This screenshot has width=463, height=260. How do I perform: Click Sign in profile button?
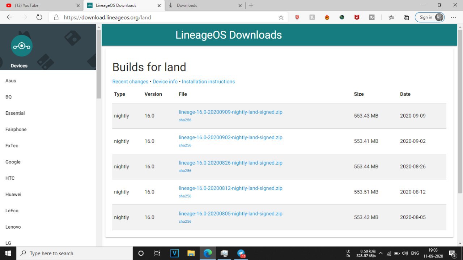430,17
